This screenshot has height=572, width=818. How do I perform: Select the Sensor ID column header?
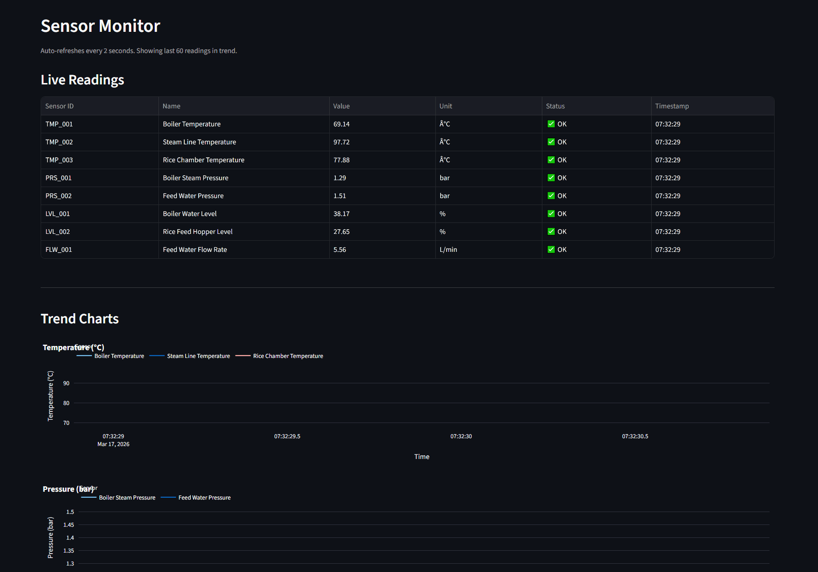click(x=59, y=106)
